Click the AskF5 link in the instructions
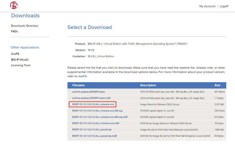The height and width of the screenshot is (144, 235). pos(82,76)
